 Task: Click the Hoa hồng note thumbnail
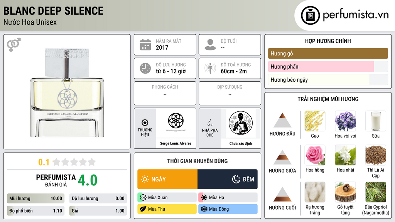pos(315,155)
